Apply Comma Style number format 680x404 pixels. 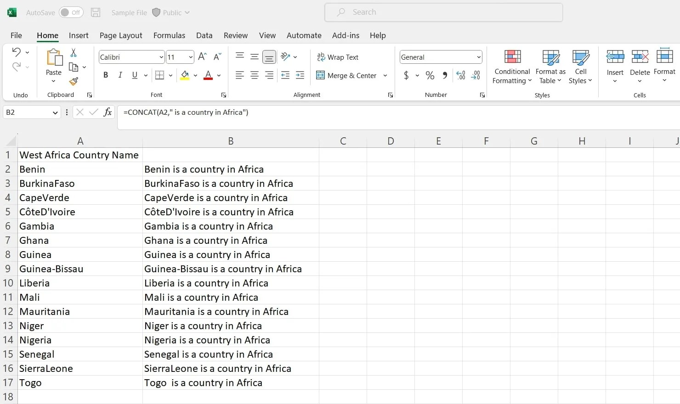tap(445, 75)
